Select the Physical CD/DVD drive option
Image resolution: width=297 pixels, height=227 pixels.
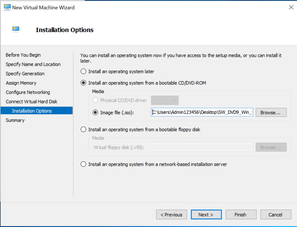[96, 100]
